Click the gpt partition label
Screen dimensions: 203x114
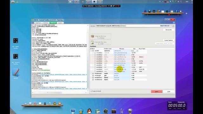click(x=106, y=75)
